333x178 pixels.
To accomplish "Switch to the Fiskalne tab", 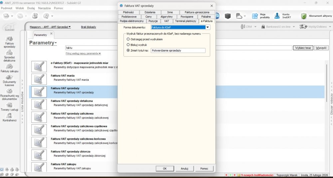I will click(206, 17).
